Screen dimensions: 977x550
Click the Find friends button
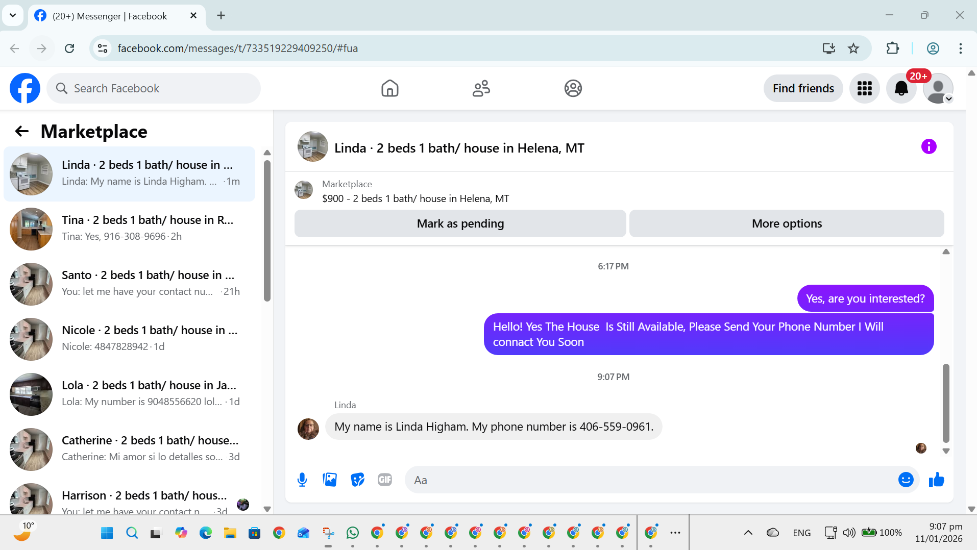pos(803,88)
